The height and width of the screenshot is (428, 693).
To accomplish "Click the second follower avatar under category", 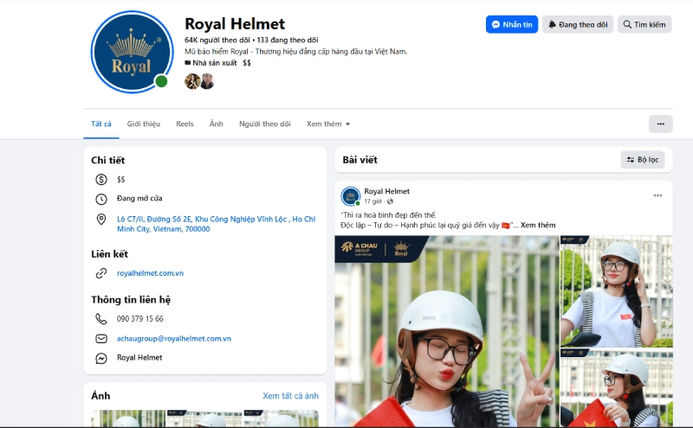I will pos(207,81).
